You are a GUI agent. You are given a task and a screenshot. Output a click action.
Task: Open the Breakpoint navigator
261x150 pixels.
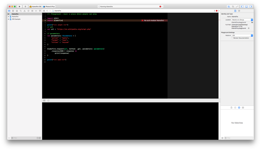[36, 11]
